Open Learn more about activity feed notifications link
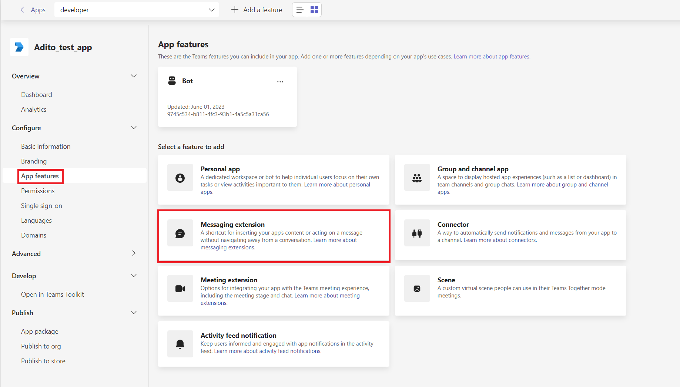The width and height of the screenshot is (680, 387). (x=268, y=351)
